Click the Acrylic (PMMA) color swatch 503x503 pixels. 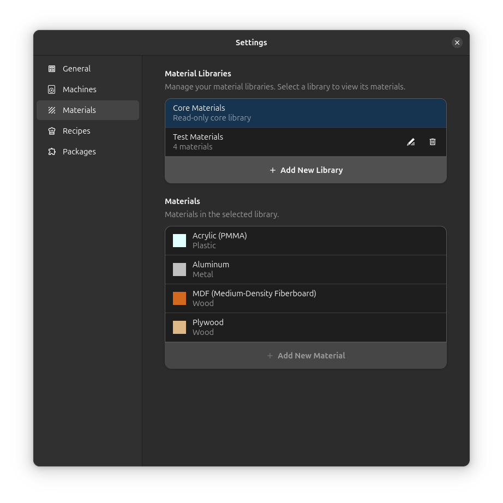179,241
